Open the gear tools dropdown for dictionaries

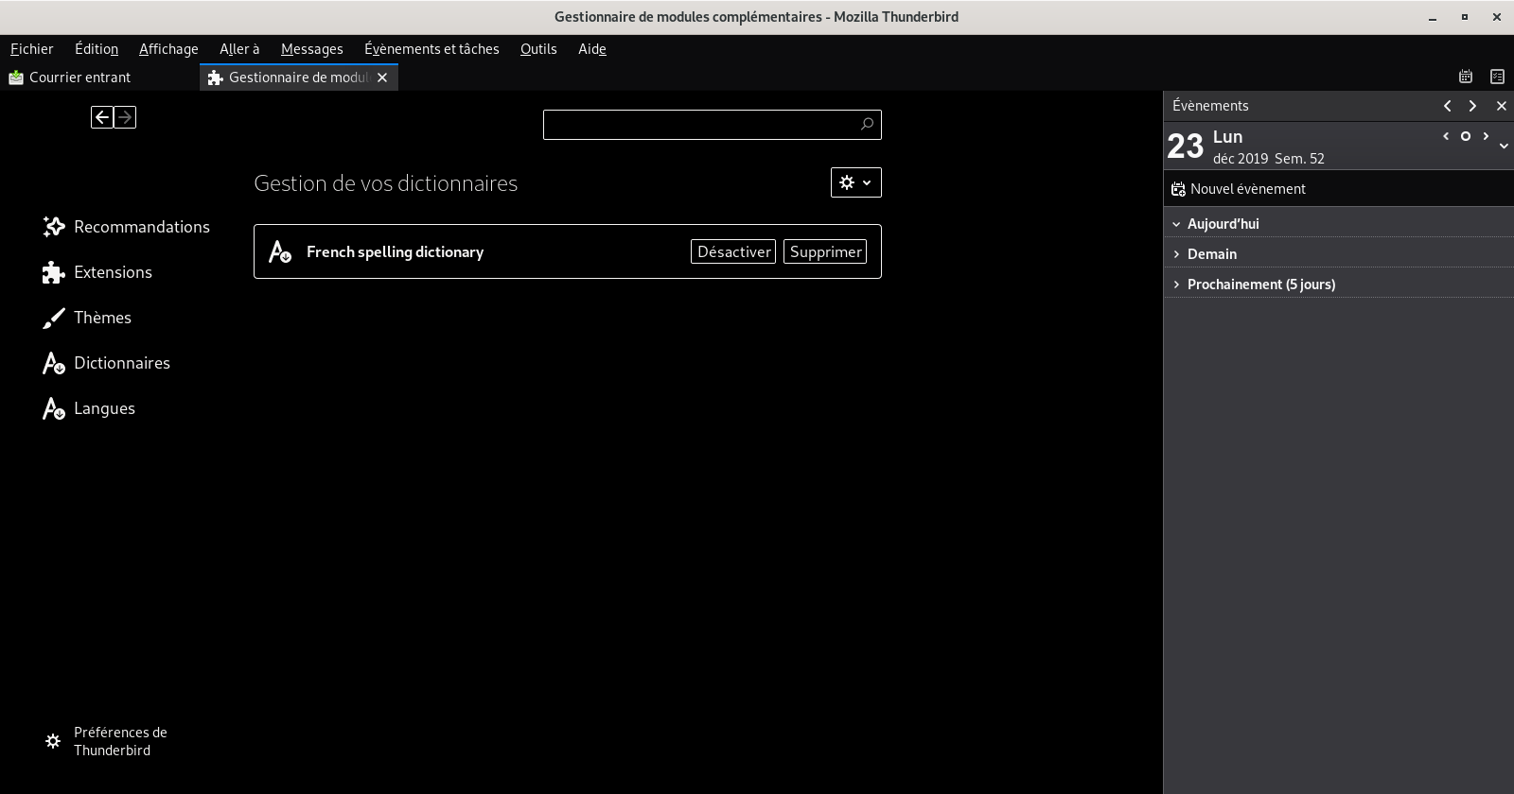coord(856,182)
